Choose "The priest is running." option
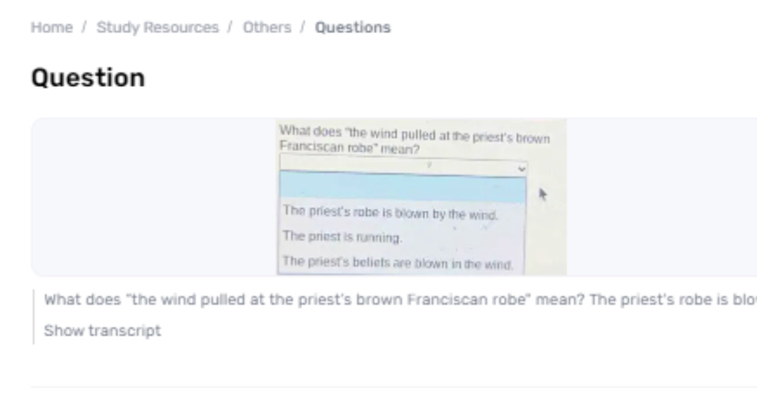Image resolution: width=757 pixels, height=414 pixels. point(342,237)
